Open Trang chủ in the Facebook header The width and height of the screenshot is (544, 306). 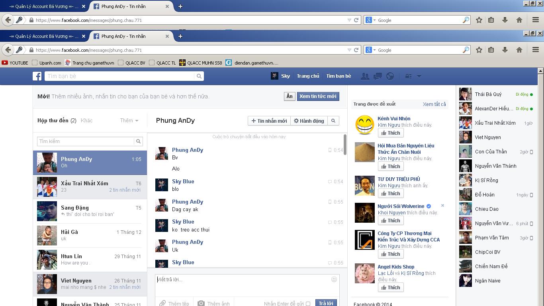pos(308,76)
